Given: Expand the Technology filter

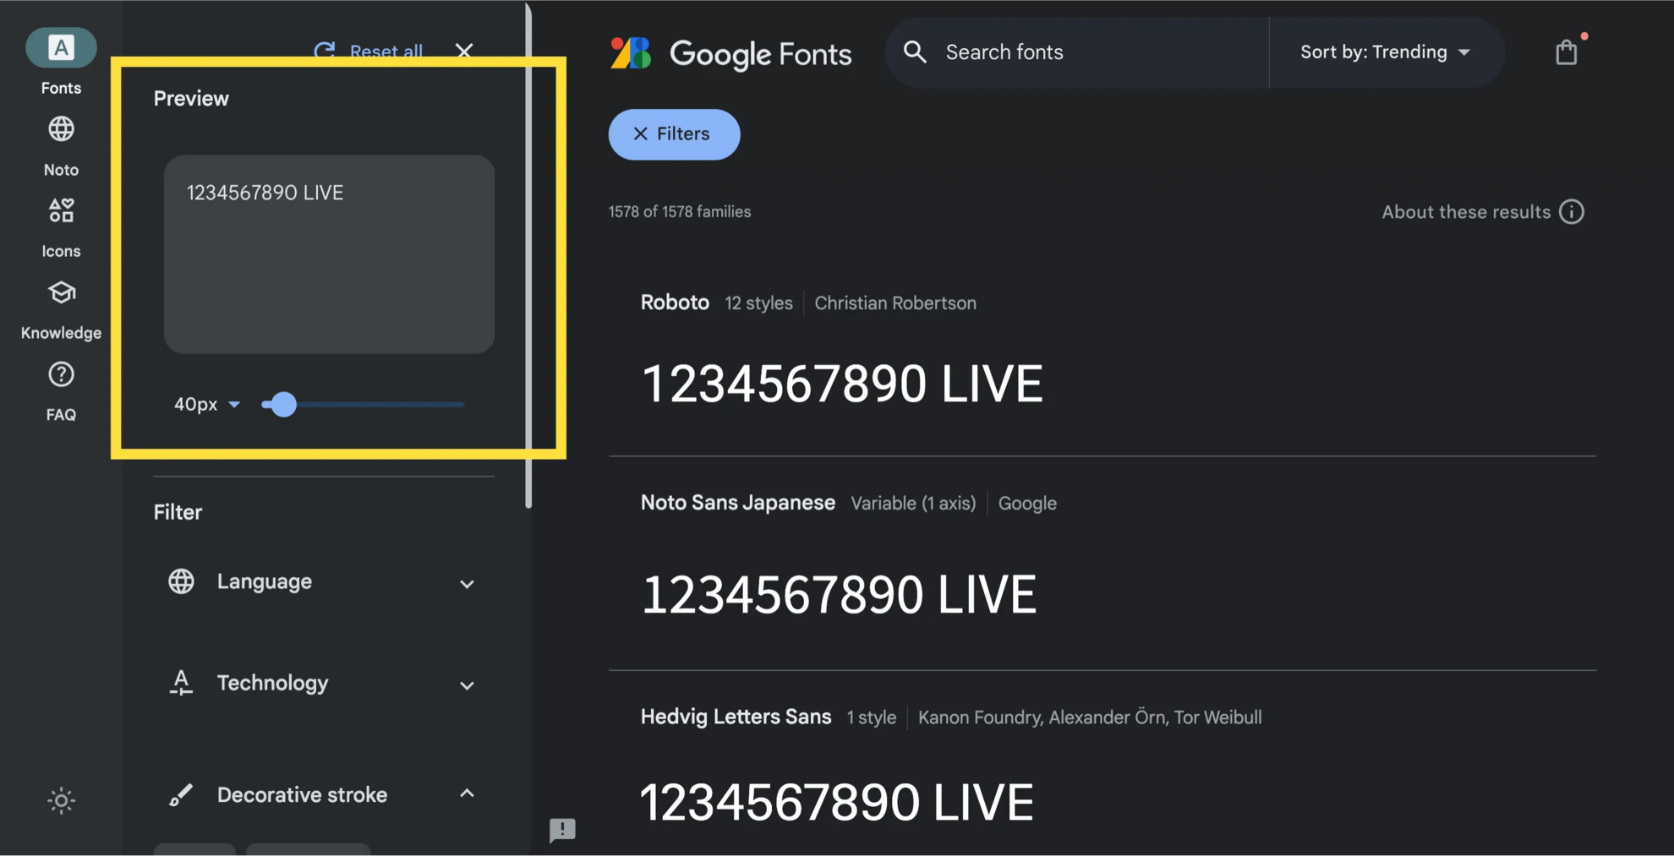Looking at the screenshot, I should pos(321,683).
